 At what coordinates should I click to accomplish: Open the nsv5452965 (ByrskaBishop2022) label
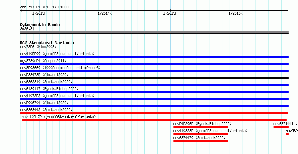coord(202,124)
